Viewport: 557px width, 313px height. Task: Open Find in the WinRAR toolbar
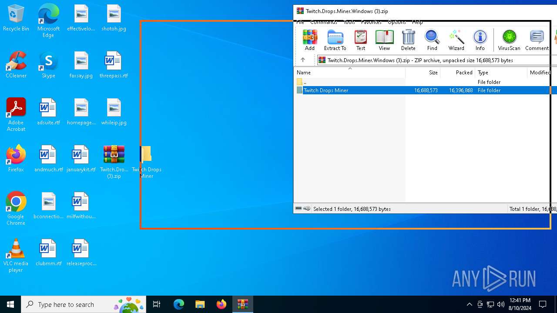(432, 40)
